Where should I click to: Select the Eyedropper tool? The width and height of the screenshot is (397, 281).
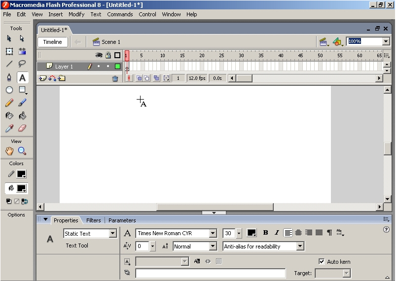tap(9, 128)
